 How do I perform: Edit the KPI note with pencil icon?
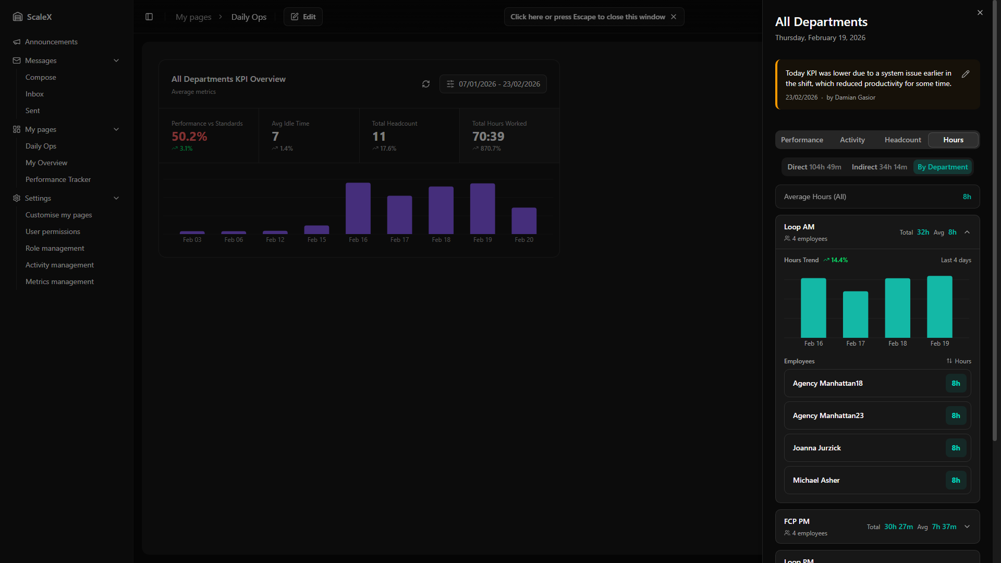pyautogui.click(x=966, y=74)
